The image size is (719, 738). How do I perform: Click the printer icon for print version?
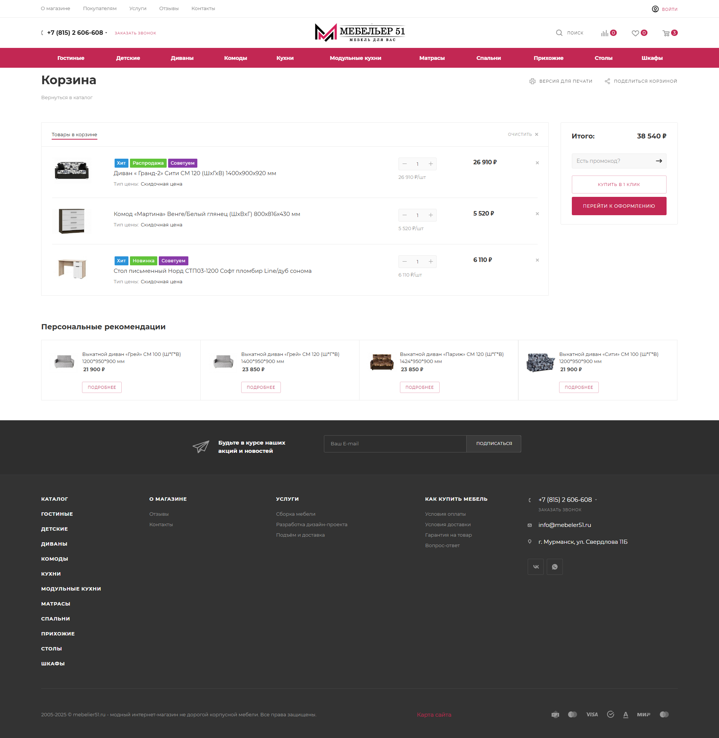coord(533,81)
